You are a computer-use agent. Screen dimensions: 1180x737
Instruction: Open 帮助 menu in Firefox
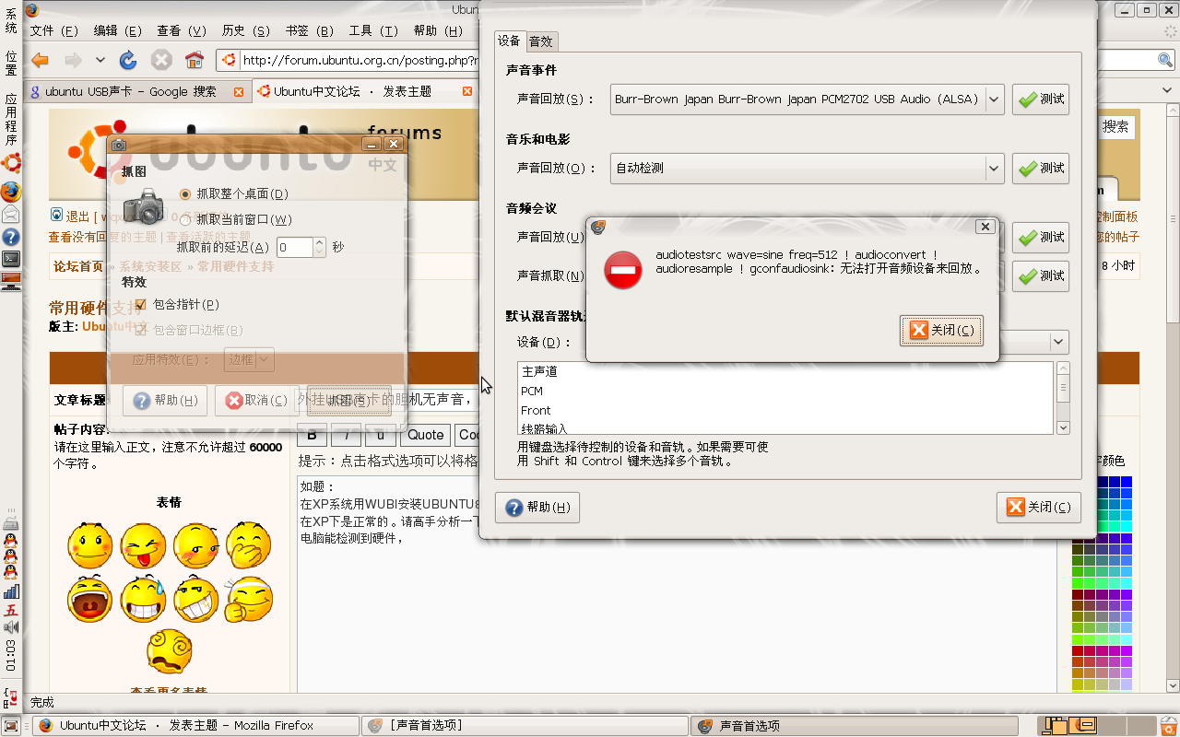pyautogui.click(x=438, y=30)
